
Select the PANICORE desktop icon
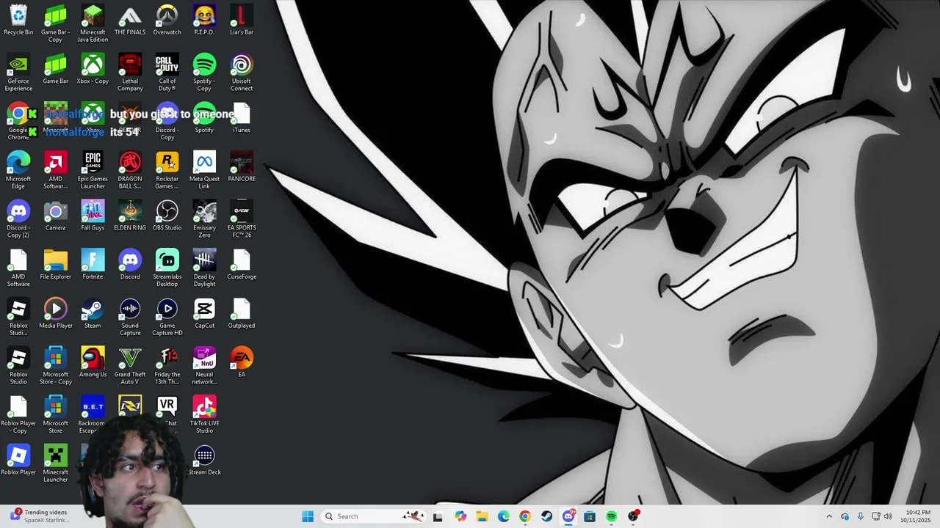242,167
